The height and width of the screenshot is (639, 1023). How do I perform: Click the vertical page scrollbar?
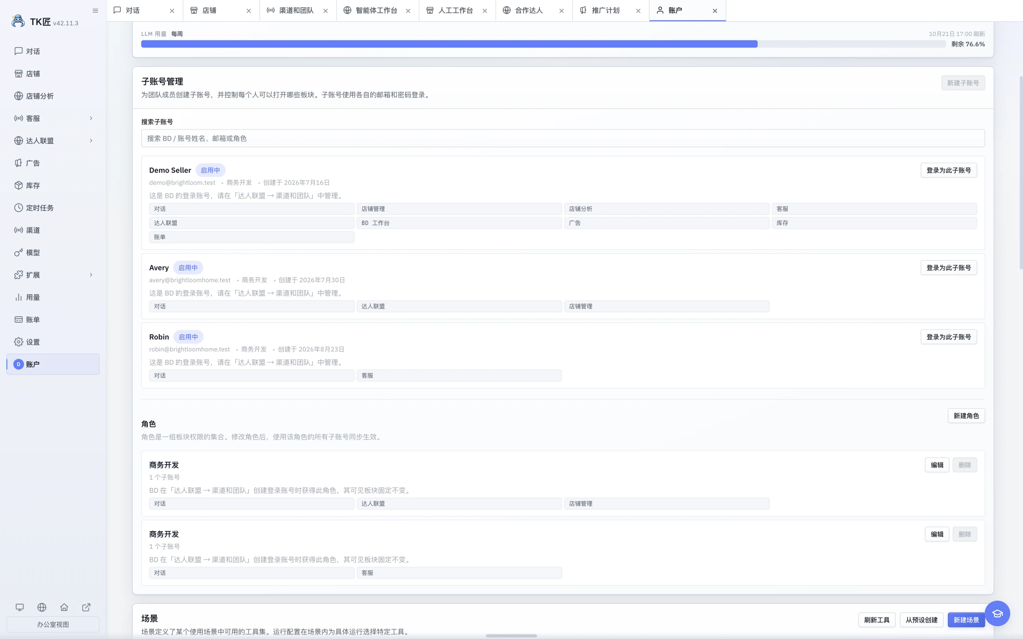point(1021,173)
